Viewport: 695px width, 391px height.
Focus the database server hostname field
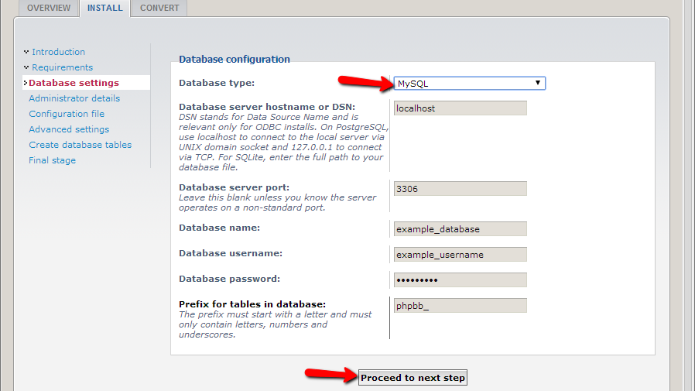[460, 108]
